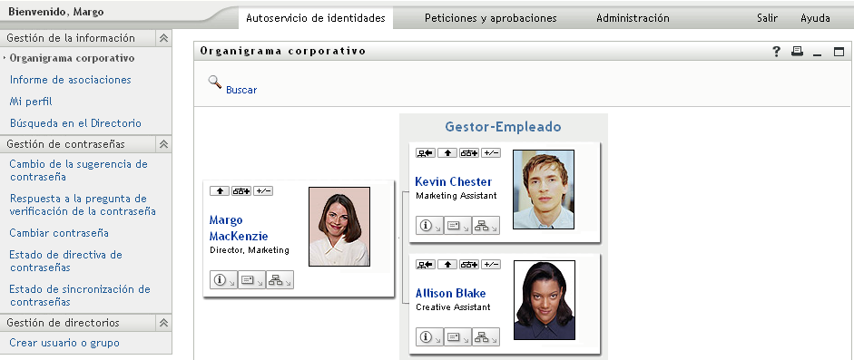
Task: Click the org chart icon on Margo MacKenzie's card
Action: click(280, 279)
